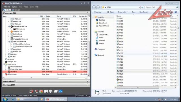
Task: Sort processes by the PID column
Action: click(x=42, y=16)
